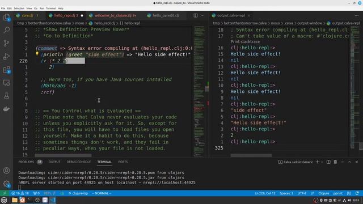Close the output.calva-repl tab
This screenshot has width=363, height=204.
coord(249,15)
